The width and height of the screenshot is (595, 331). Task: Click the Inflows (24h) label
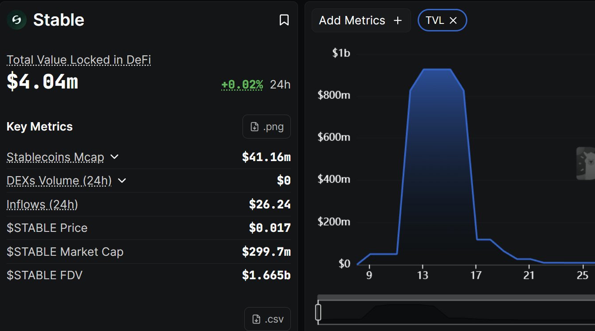tap(42, 204)
